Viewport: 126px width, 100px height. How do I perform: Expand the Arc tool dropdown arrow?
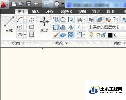[25, 19]
